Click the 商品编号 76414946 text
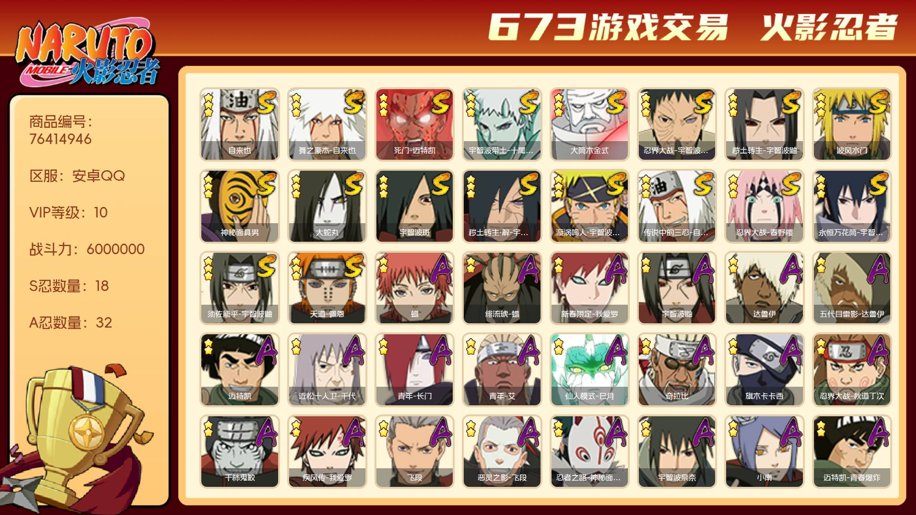916x515 pixels. [x=61, y=130]
